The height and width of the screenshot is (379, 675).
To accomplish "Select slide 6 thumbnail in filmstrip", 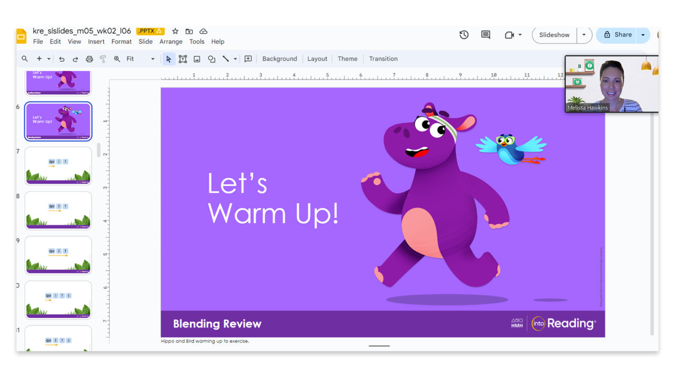I will 58,122.
